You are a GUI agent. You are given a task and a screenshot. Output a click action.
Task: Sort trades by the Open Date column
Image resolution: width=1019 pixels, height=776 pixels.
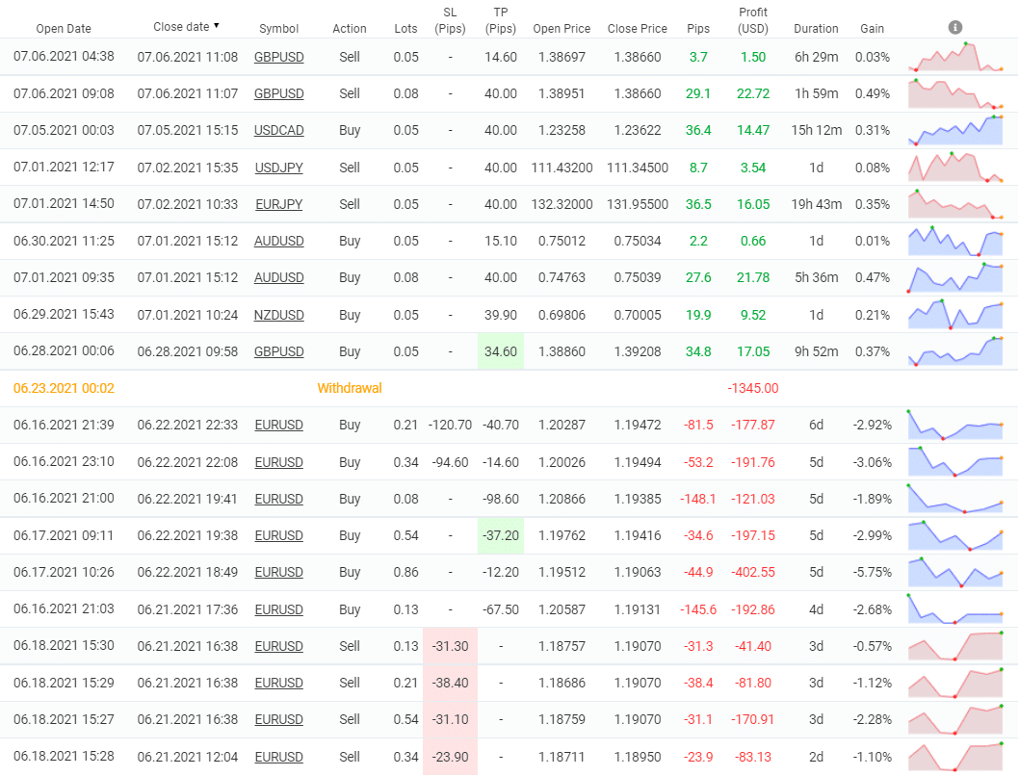64,29
